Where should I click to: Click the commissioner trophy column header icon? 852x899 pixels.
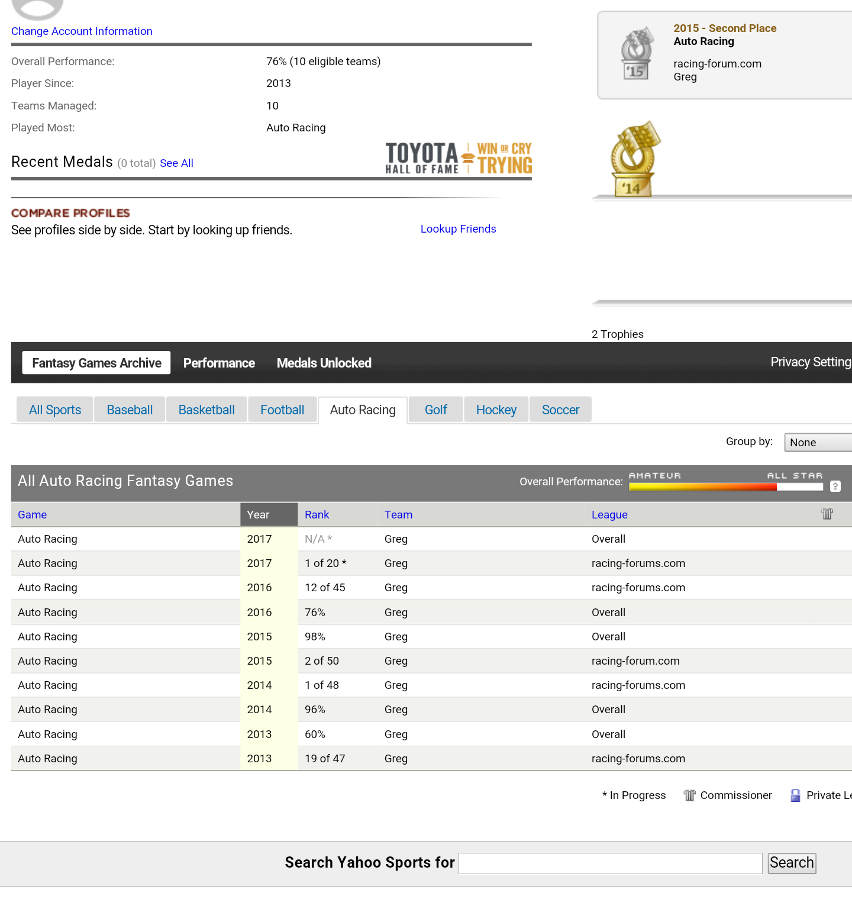coord(827,514)
